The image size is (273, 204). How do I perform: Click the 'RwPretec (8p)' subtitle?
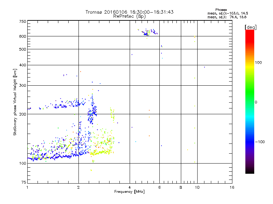coord(129,16)
